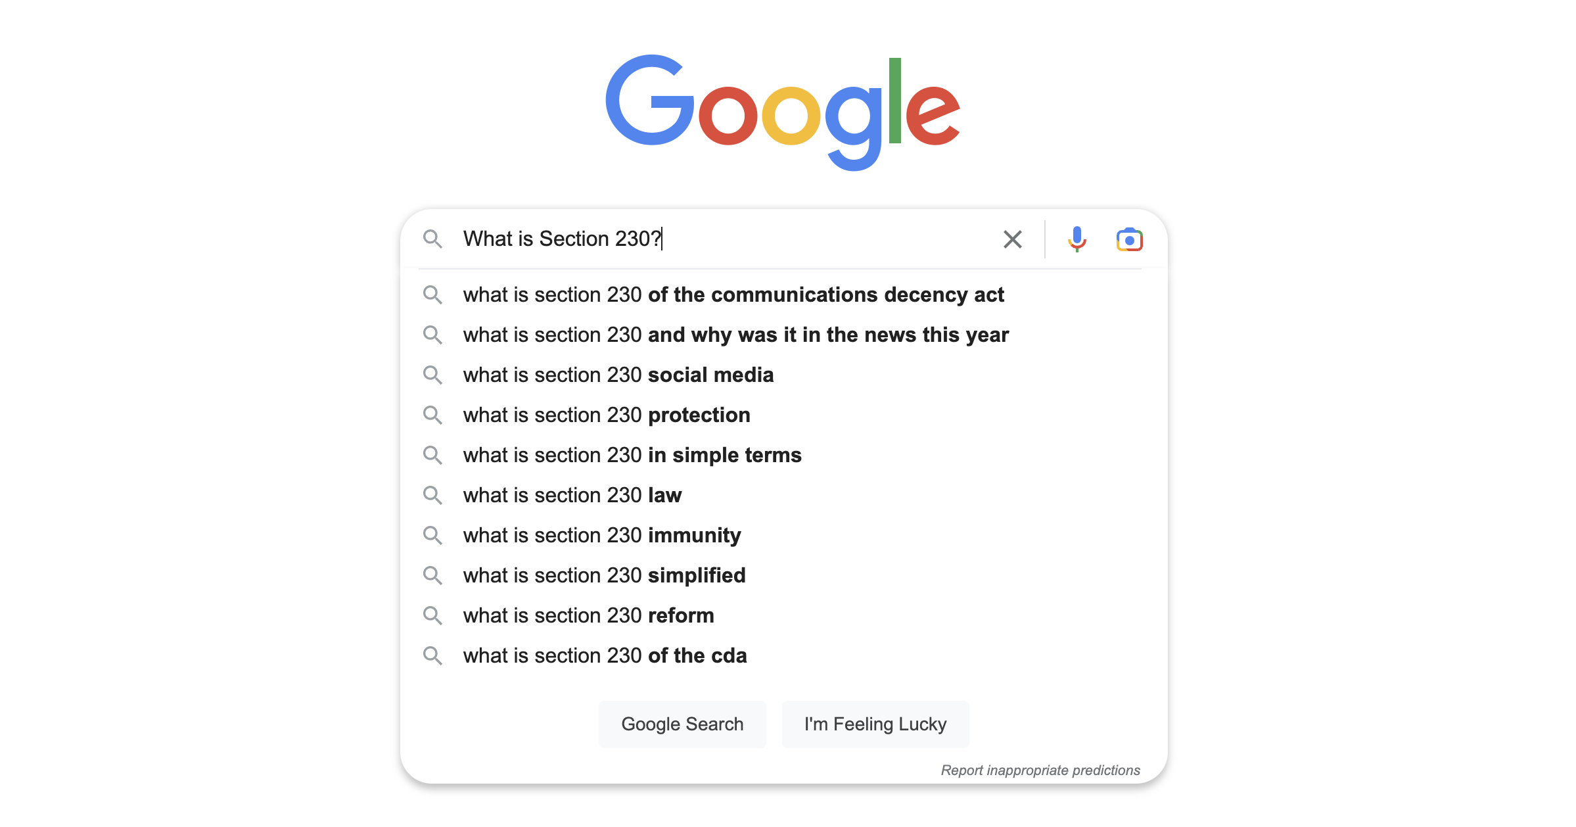The height and width of the screenshot is (827, 1576).
Task: Click magnifier icon beside 'law' suggestion
Action: [432, 495]
